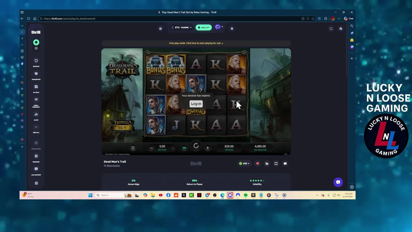The image size is (412, 232).
Task: Open the Slots category
Action: click(36, 116)
